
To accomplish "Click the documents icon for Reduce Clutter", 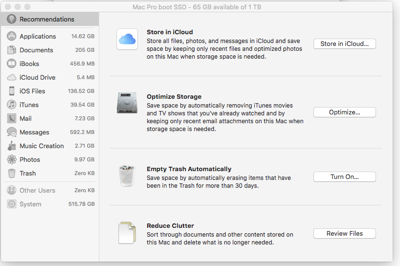I will (x=127, y=233).
